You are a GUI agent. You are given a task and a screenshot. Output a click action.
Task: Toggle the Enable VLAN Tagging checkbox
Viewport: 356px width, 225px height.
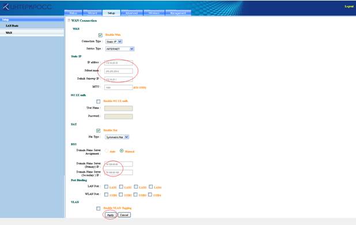[99, 208]
